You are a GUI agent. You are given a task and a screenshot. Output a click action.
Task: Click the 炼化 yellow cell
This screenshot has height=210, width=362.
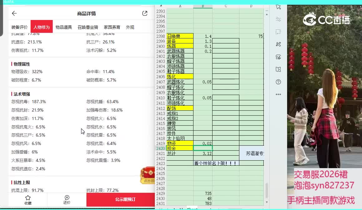tap(180, 77)
